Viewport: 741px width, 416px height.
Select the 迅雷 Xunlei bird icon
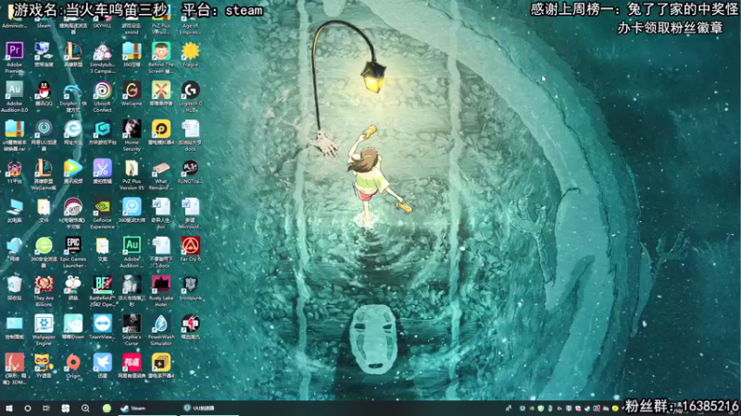click(x=102, y=362)
